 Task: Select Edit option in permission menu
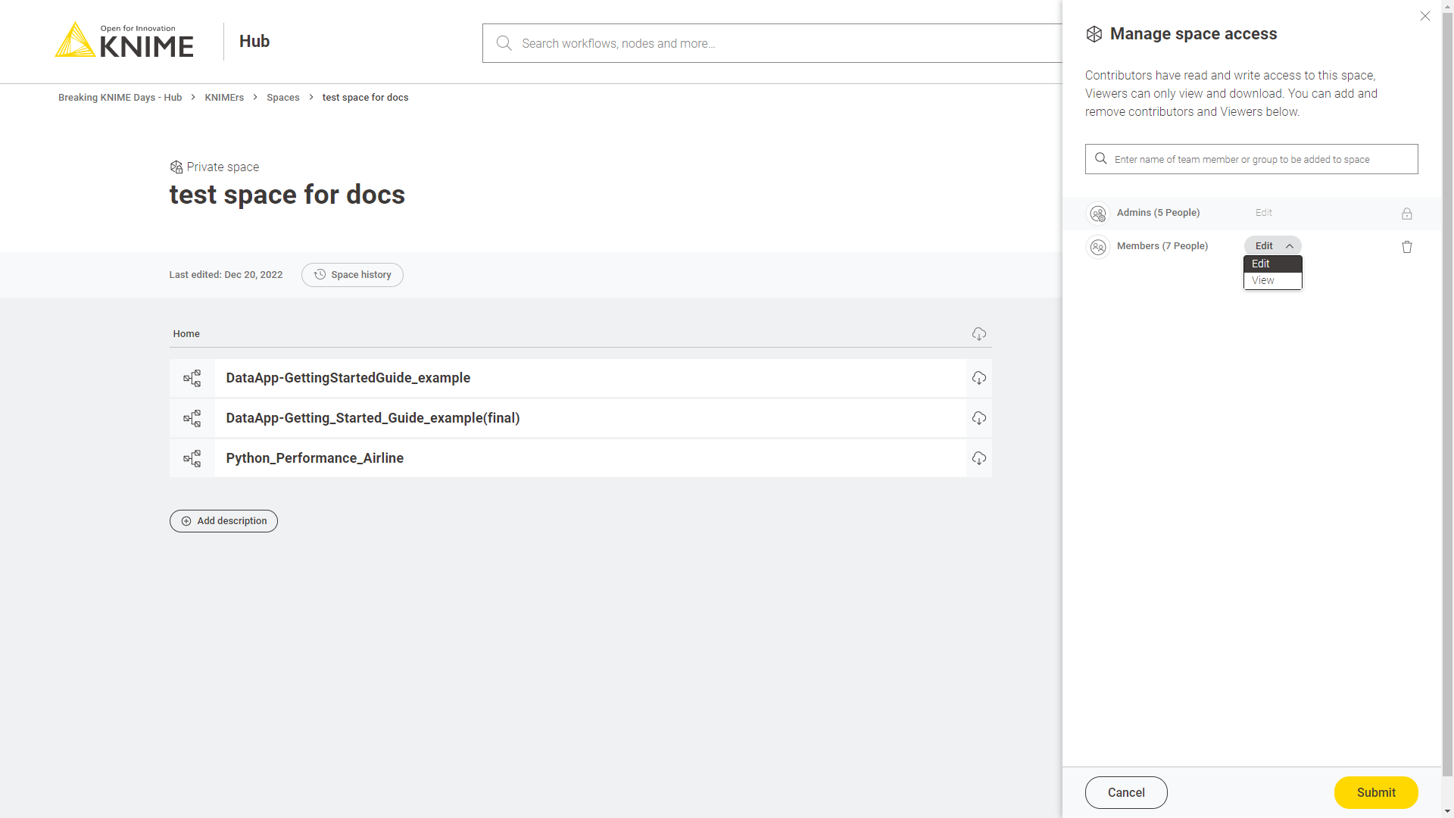coord(1273,264)
